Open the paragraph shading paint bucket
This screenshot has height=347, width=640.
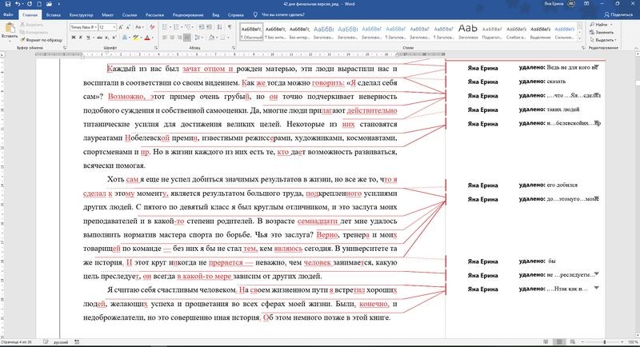(212, 38)
